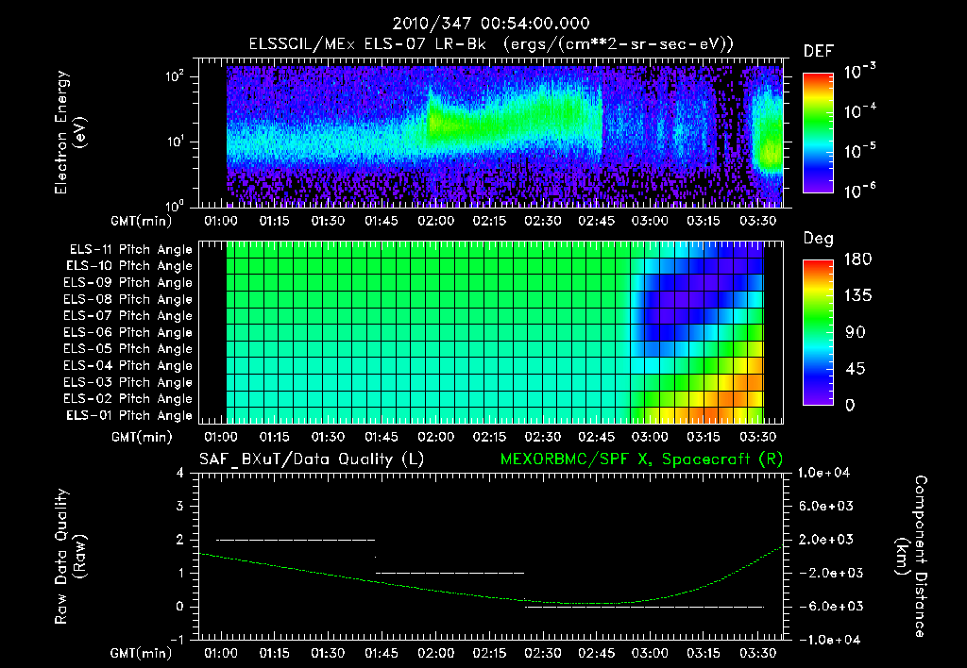Image resolution: width=967 pixels, height=668 pixels.
Task: Click the data quality tick label 4
Action: pos(179,474)
